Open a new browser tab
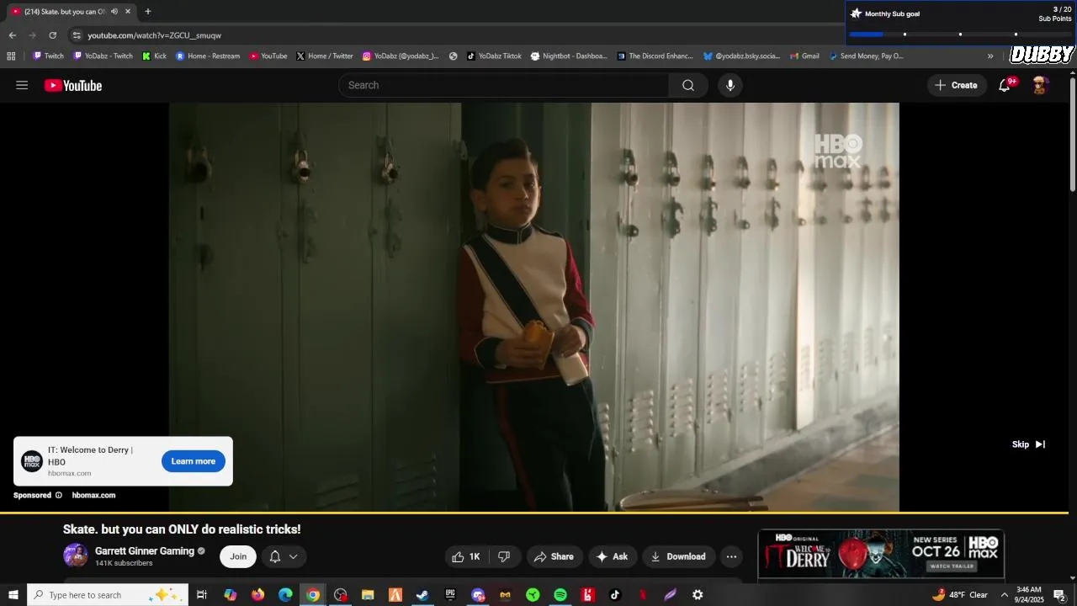 148,12
